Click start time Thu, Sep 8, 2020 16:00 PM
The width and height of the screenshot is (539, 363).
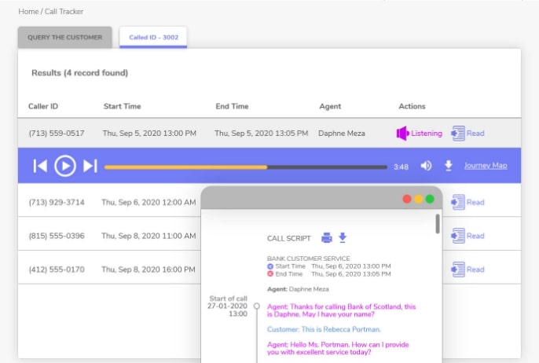coord(148,269)
